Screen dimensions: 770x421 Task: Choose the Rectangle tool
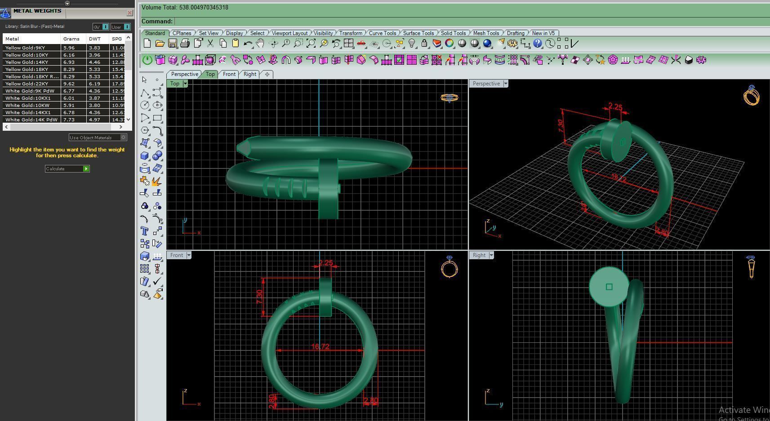(x=157, y=118)
